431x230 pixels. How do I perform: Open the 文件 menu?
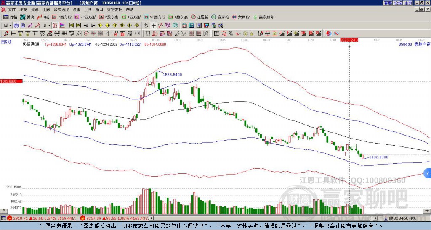[12, 10]
